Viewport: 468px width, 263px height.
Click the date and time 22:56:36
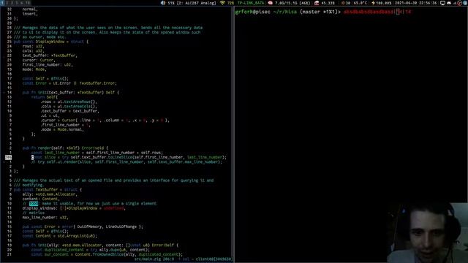click(415, 3)
